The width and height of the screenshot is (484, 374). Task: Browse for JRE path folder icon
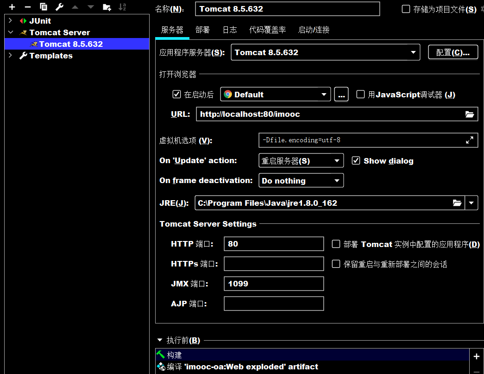pyautogui.click(x=457, y=203)
